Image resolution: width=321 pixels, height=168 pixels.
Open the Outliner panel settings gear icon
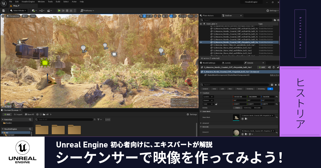coord(278,19)
